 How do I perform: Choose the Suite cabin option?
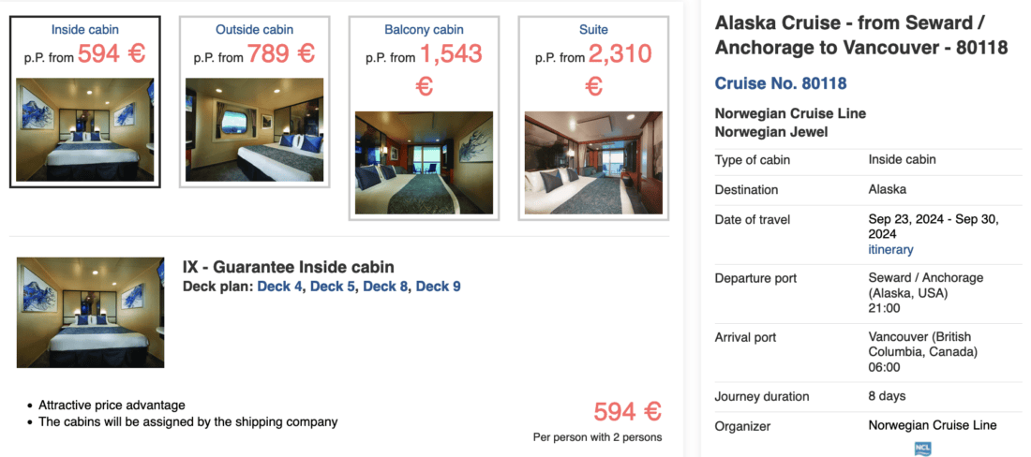pyautogui.click(x=593, y=30)
